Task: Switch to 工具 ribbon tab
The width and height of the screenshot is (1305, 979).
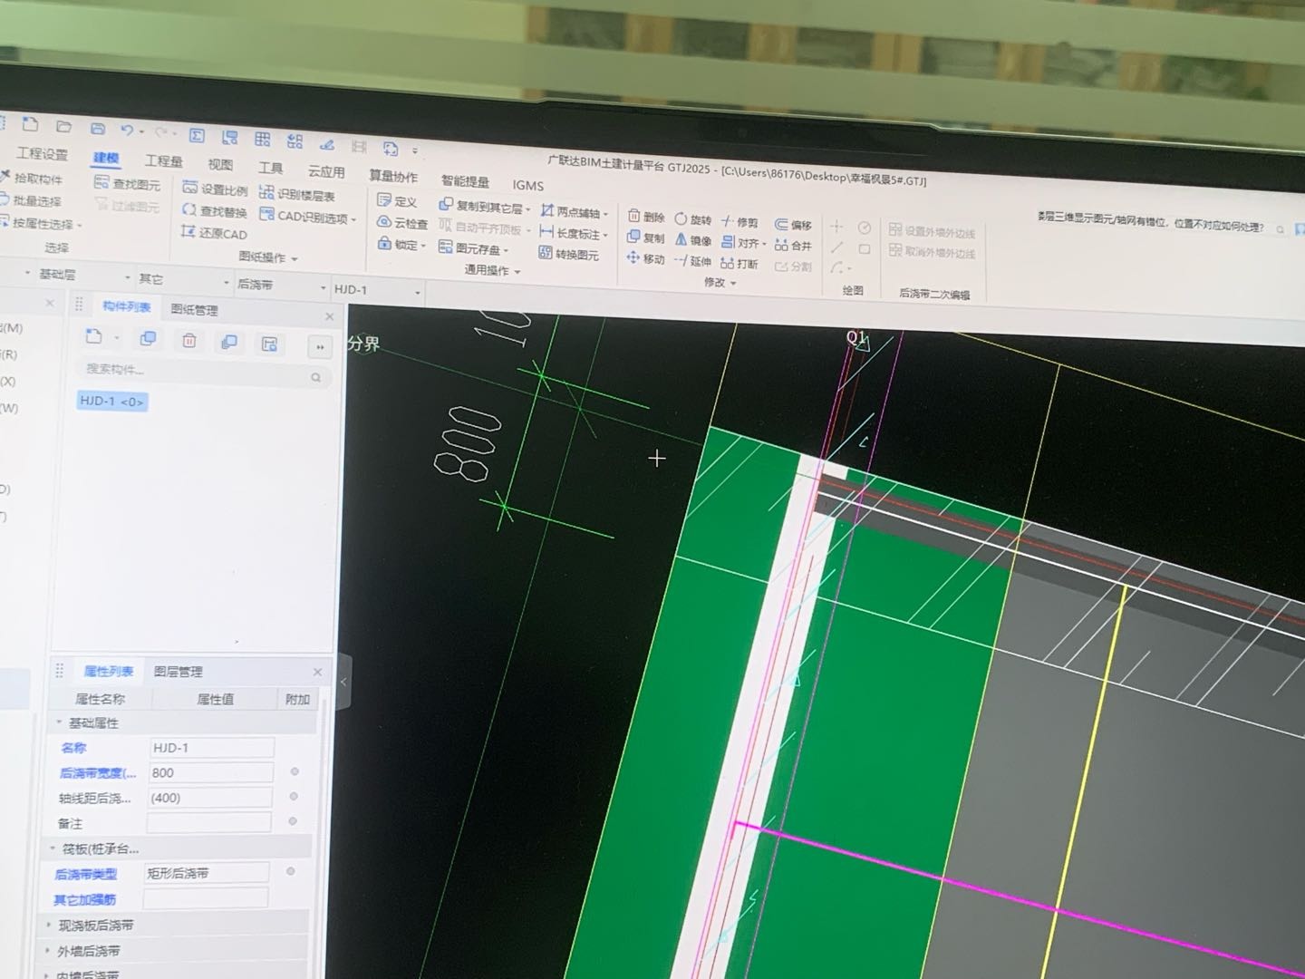Action: pos(271,168)
